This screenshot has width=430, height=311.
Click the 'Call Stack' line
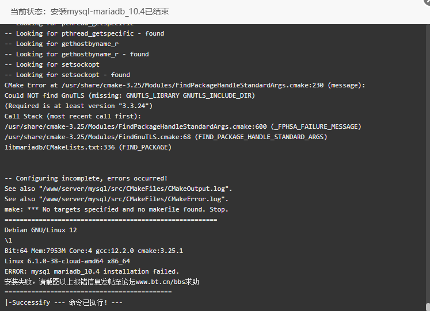click(x=73, y=116)
